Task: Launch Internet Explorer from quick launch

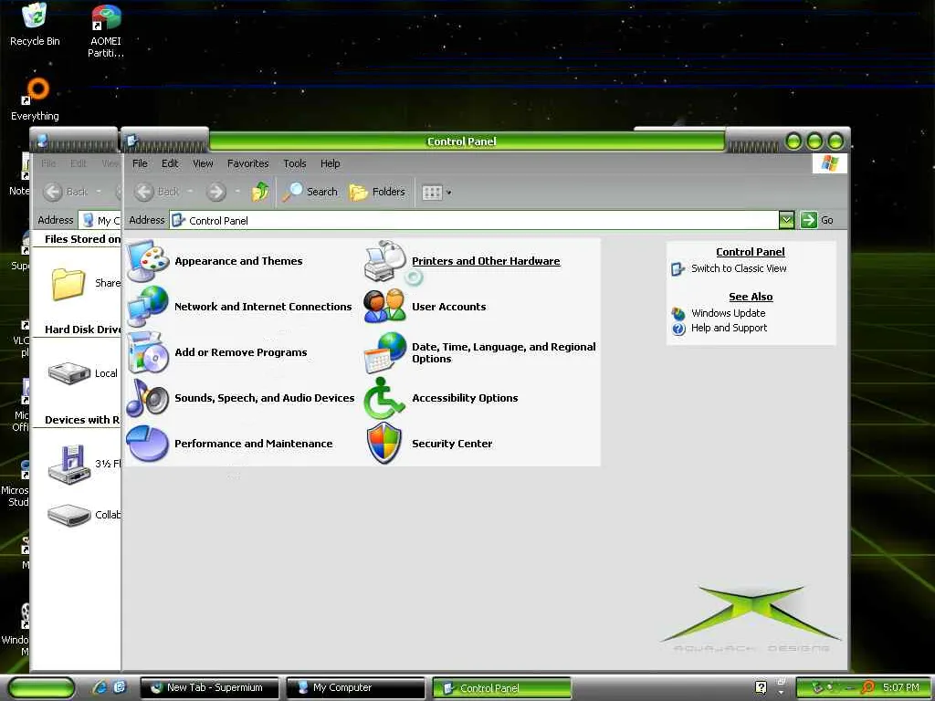Action: tap(100, 687)
